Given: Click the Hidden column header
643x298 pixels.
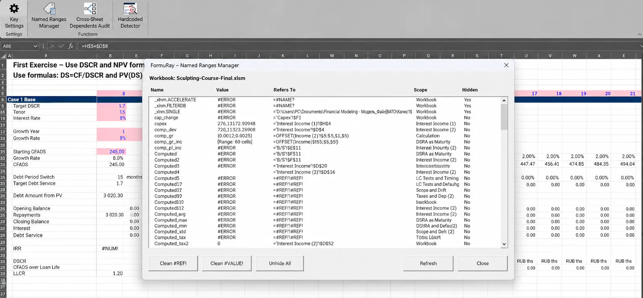Looking at the screenshot, I should [x=470, y=90].
